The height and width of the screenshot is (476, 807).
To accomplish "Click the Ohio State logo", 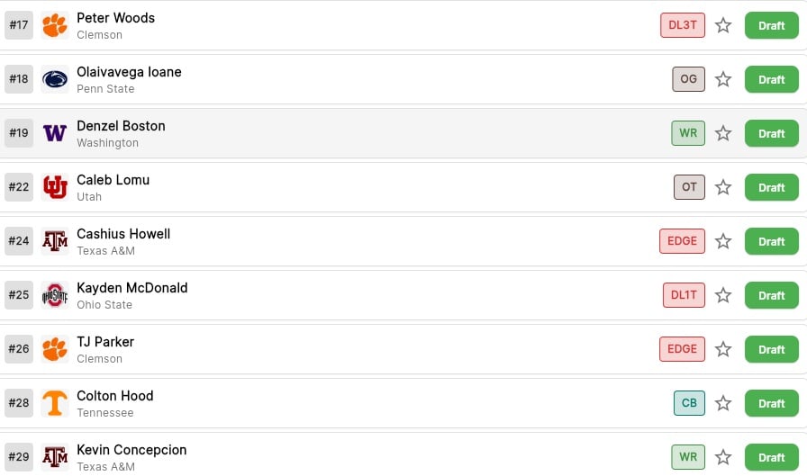I will (x=55, y=295).
